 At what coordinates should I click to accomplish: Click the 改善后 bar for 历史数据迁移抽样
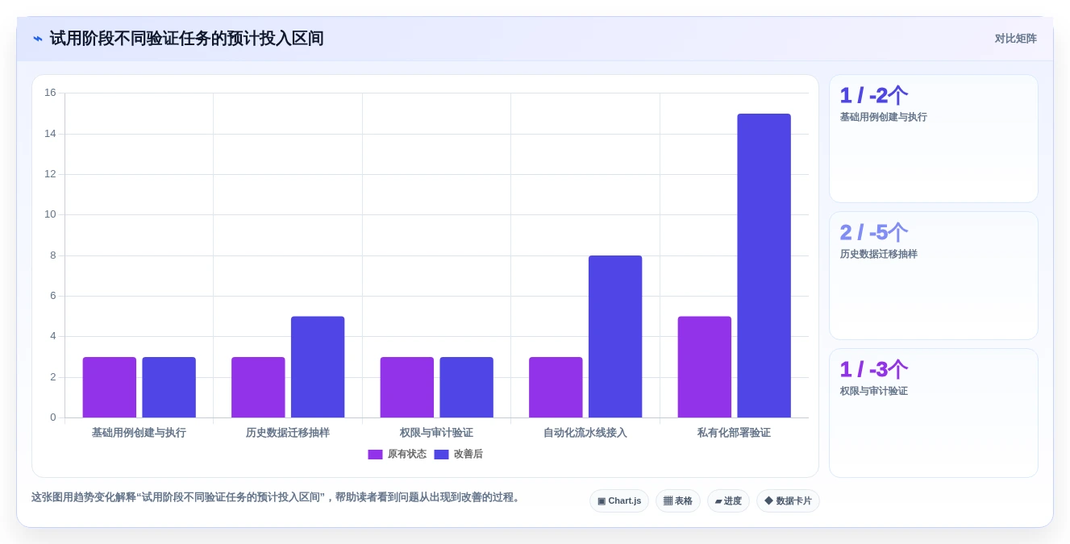click(318, 367)
